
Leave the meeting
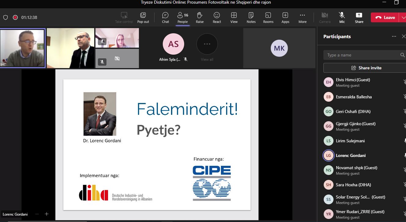pyautogui.click(x=385, y=17)
